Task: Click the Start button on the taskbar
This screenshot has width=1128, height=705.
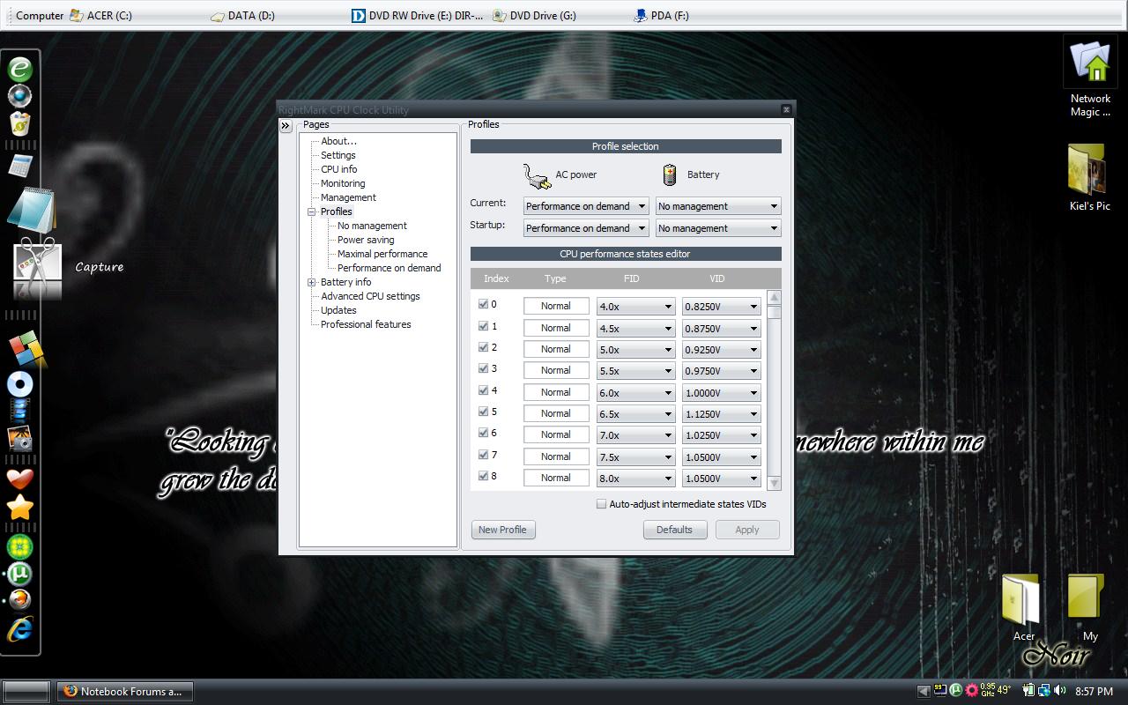Action: point(26,692)
